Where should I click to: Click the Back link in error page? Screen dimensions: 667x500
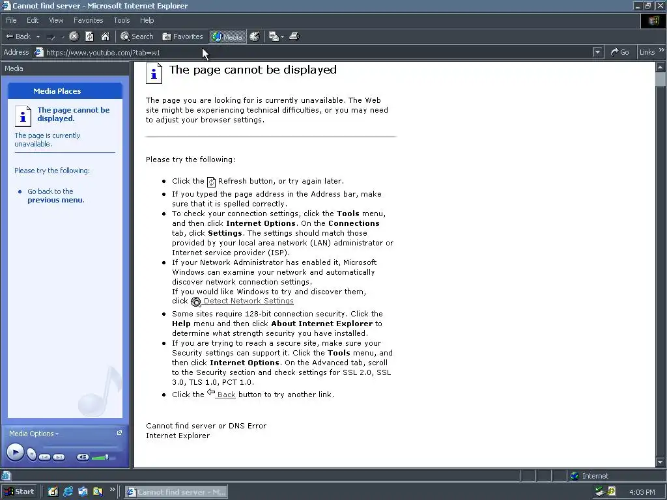[x=226, y=395]
